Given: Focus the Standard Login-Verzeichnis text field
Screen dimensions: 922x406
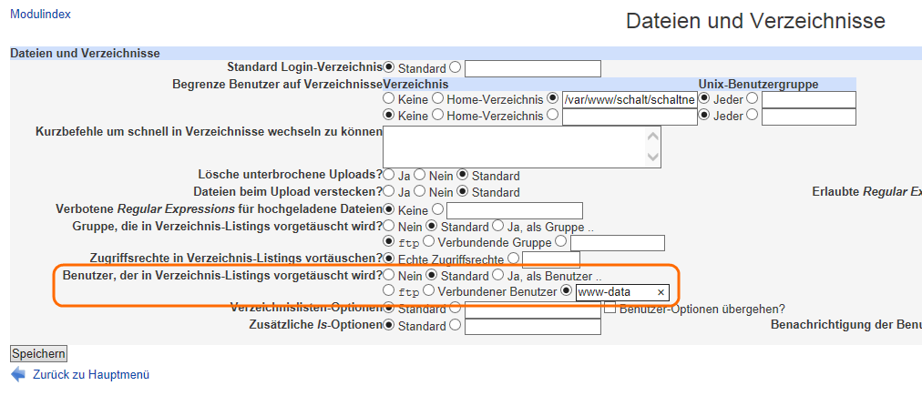Looking at the screenshot, I should coord(533,68).
